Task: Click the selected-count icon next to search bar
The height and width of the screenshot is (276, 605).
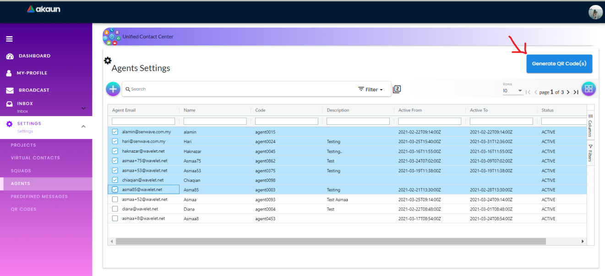Action: [x=397, y=89]
